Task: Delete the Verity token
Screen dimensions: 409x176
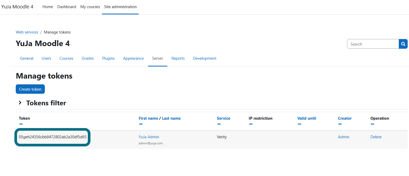Action: pos(376,137)
